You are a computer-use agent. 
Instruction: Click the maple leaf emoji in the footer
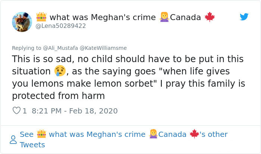tap(194, 134)
